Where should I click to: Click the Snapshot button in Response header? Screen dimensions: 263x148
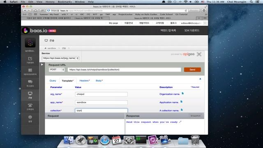pos(196,116)
